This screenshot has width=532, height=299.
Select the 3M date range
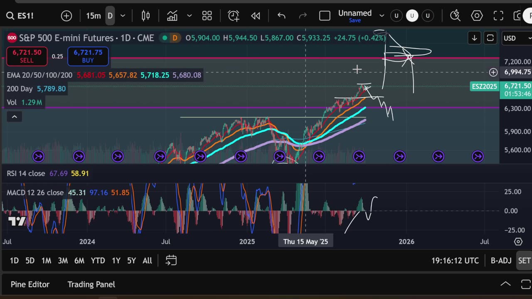click(x=63, y=260)
